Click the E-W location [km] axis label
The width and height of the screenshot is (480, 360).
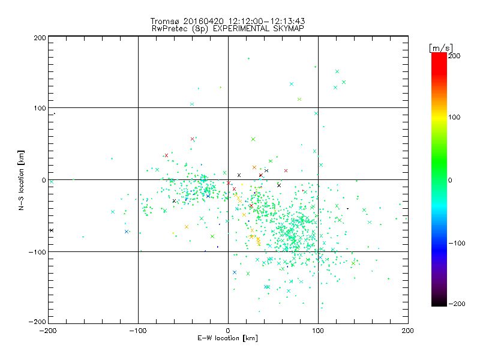pyautogui.click(x=228, y=338)
